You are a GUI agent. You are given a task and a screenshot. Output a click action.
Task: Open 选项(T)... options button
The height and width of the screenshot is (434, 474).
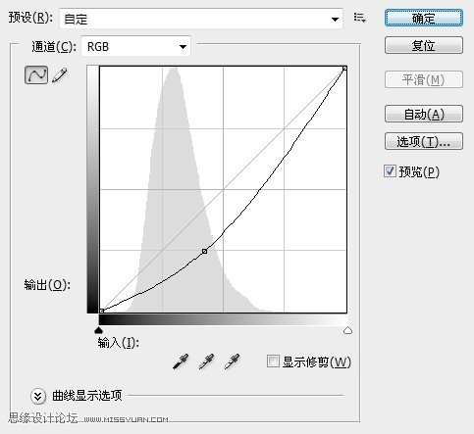click(424, 141)
